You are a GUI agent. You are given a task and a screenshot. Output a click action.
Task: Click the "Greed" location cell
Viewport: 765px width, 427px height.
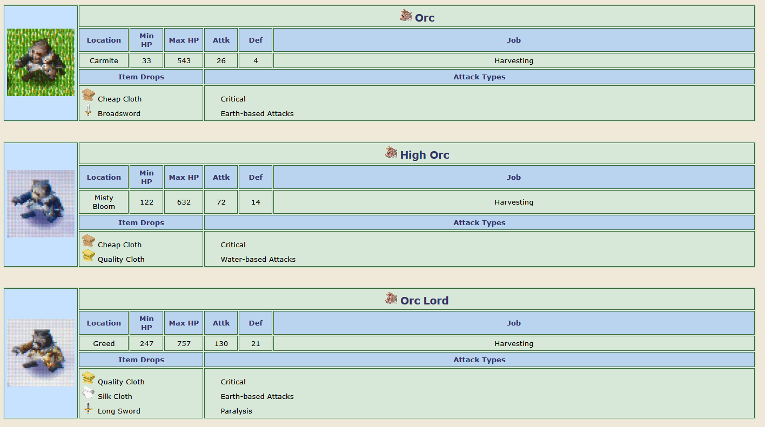coord(104,343)
